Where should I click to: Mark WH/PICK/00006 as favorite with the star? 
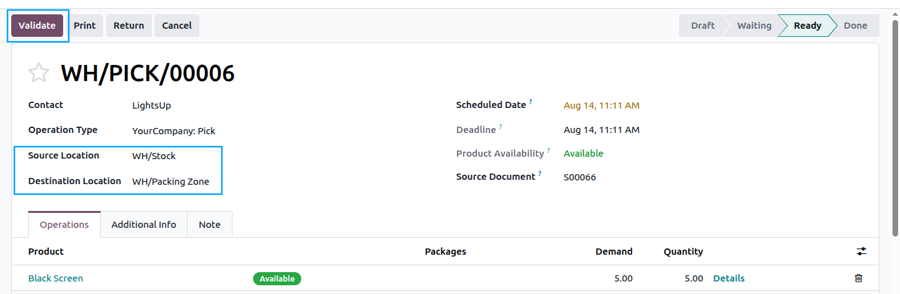(39, 73)
